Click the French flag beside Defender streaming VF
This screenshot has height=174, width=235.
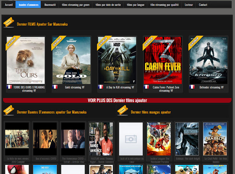pyautogui.click(x=192, y=87)
